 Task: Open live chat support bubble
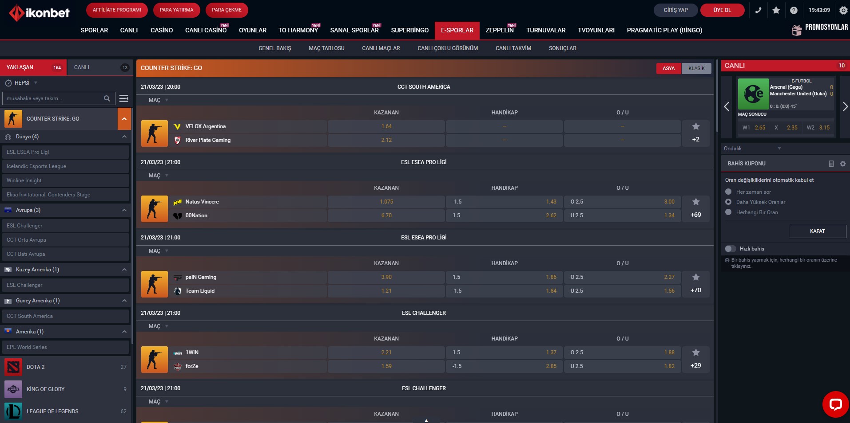point(835,404)
